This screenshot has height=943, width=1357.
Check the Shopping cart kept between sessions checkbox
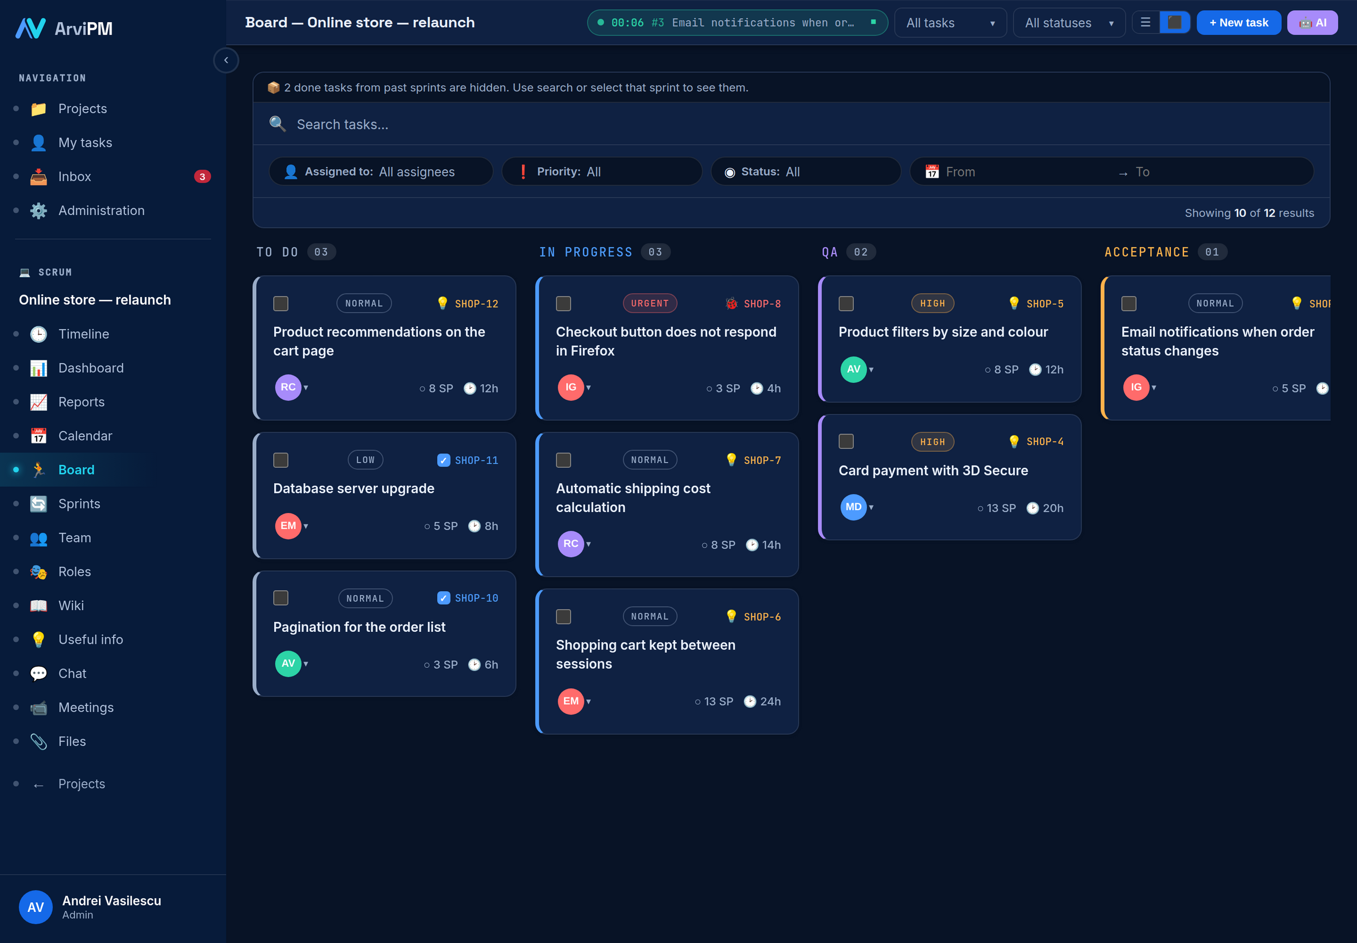(x=563, y=617)
